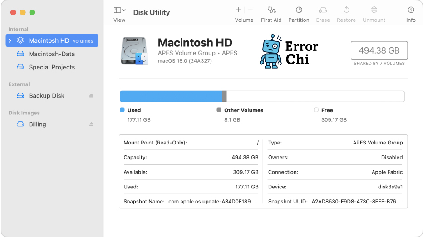The image size is (423, 238).
Task: Click Disk Images section header
Action: (x=24, y=113)
